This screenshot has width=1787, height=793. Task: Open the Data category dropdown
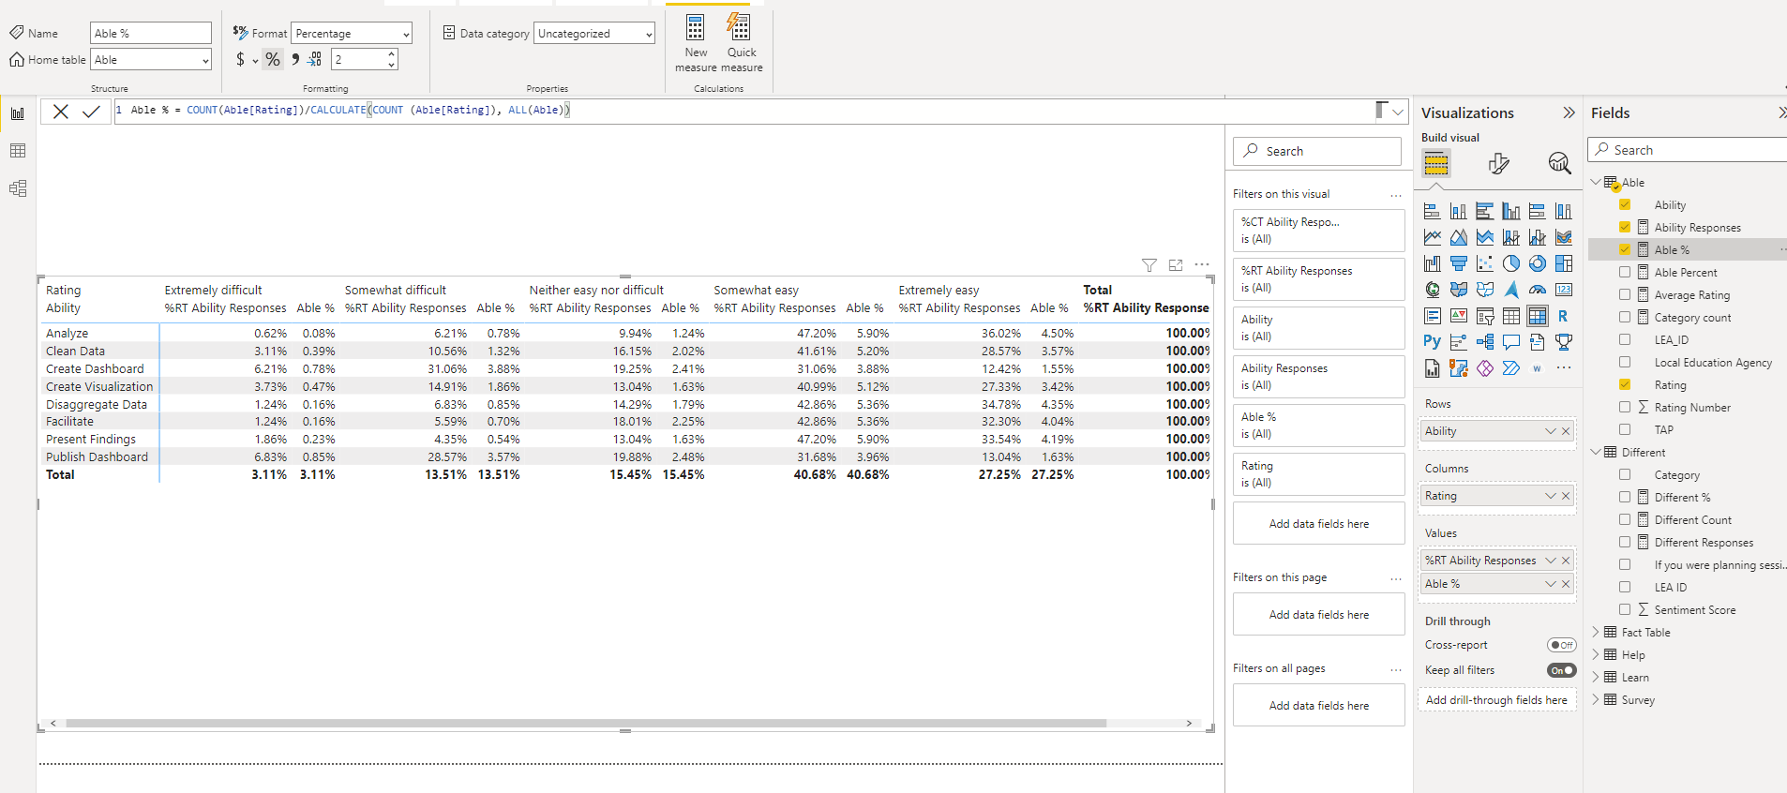[594, 34]
